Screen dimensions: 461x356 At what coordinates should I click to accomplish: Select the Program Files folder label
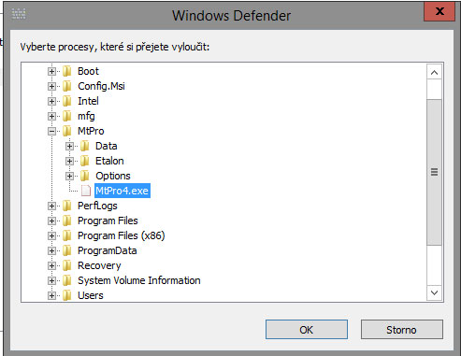108,221
